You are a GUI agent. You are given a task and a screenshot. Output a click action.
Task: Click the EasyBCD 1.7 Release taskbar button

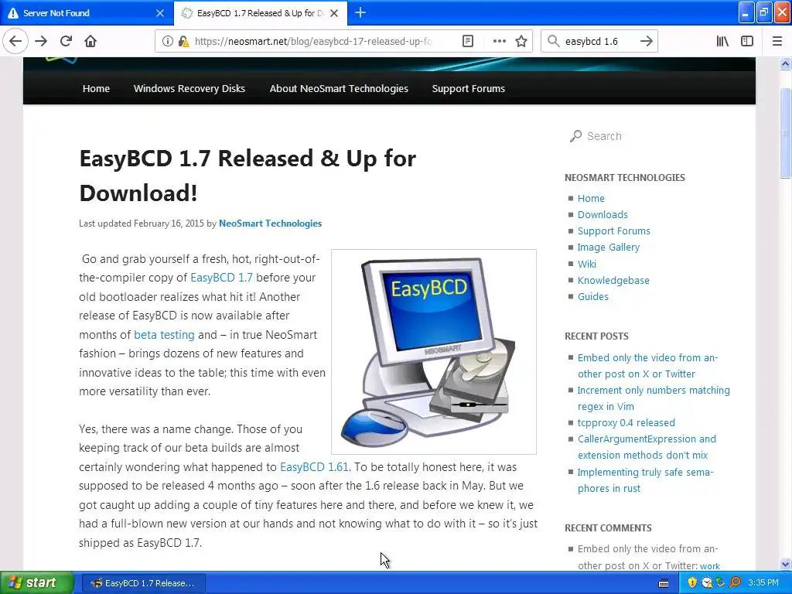pyautogui.click(x=143, y=583)
